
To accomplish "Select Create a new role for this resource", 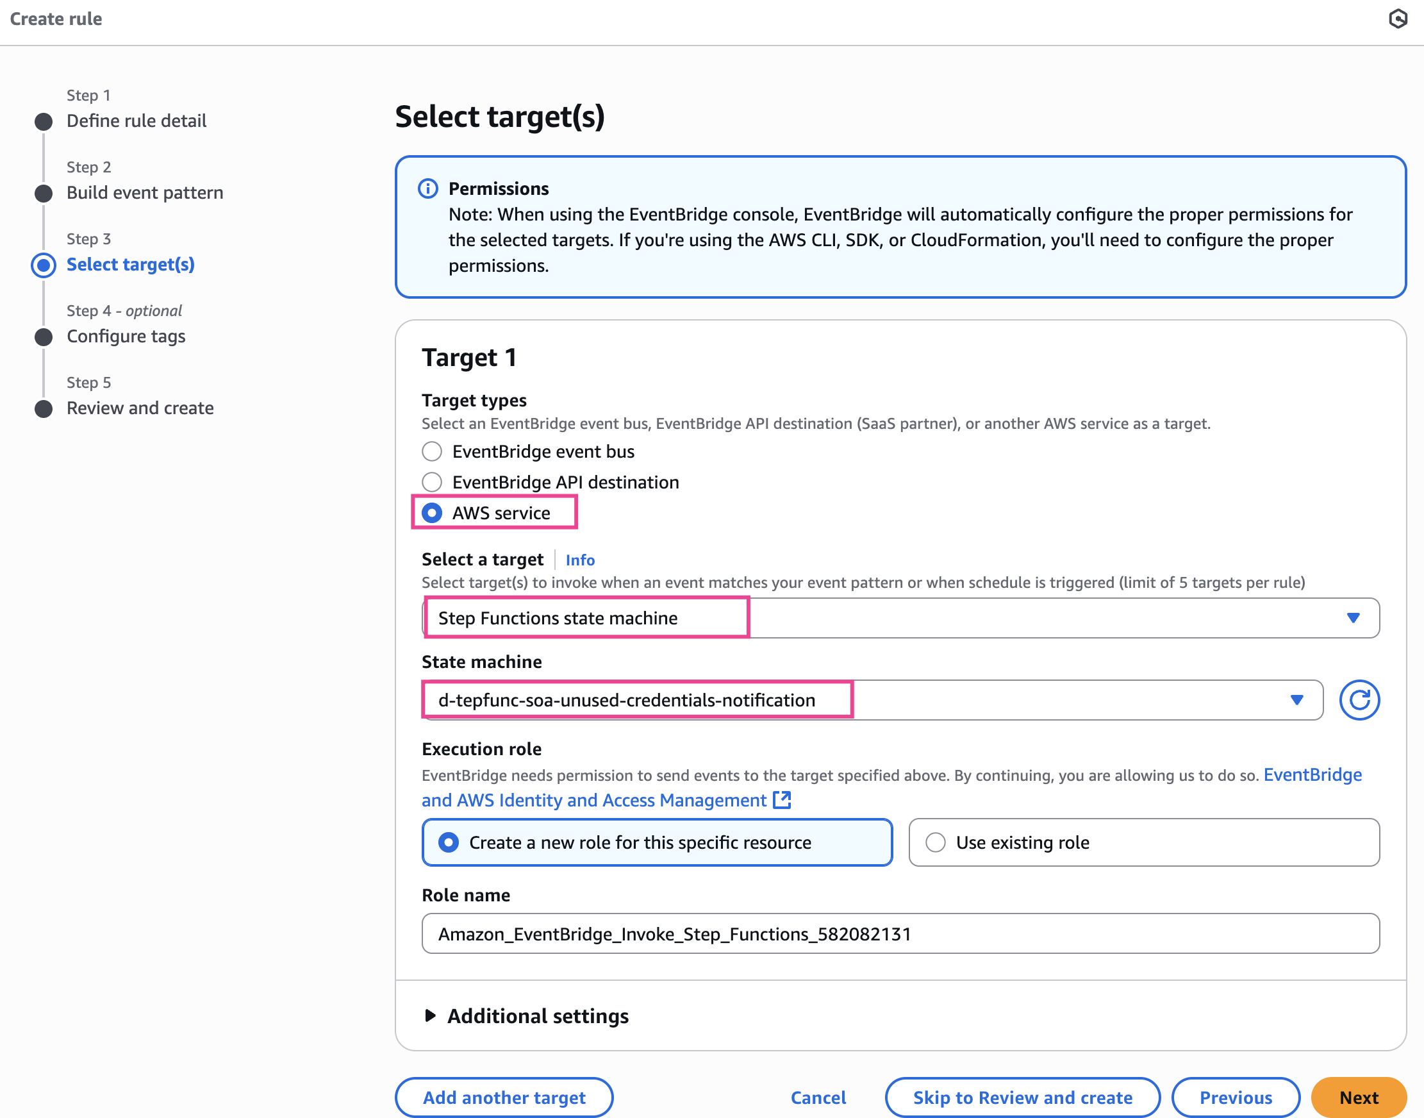I will click(x=449, y=842).
